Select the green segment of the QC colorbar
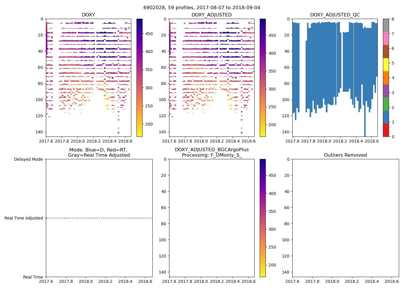 (386, 104)
